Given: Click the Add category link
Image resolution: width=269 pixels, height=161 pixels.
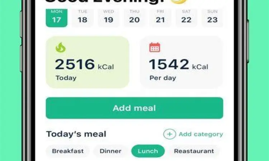Looking at the screenshot, I should (x=200, y=134).
